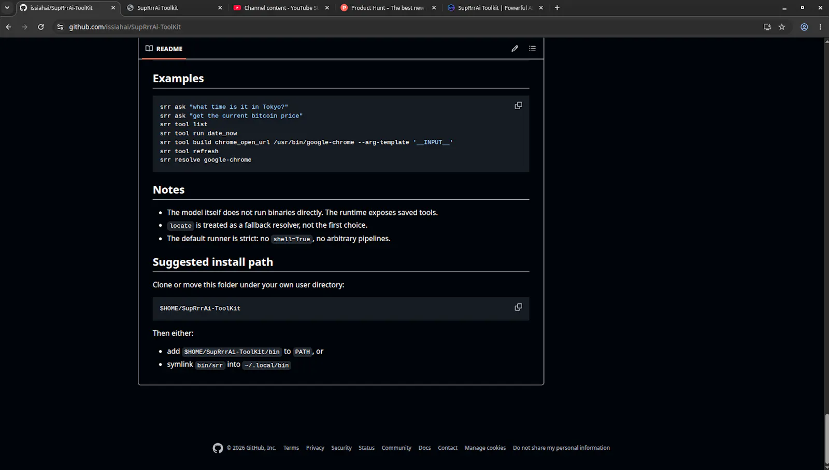Click the 'bin/srr' inline code

210,365
